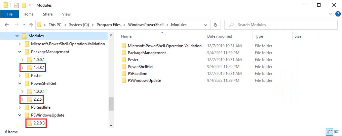This screenshot has width=342, height=136.
Task: Click the Back navigation arrow
Action: (7, 25)
